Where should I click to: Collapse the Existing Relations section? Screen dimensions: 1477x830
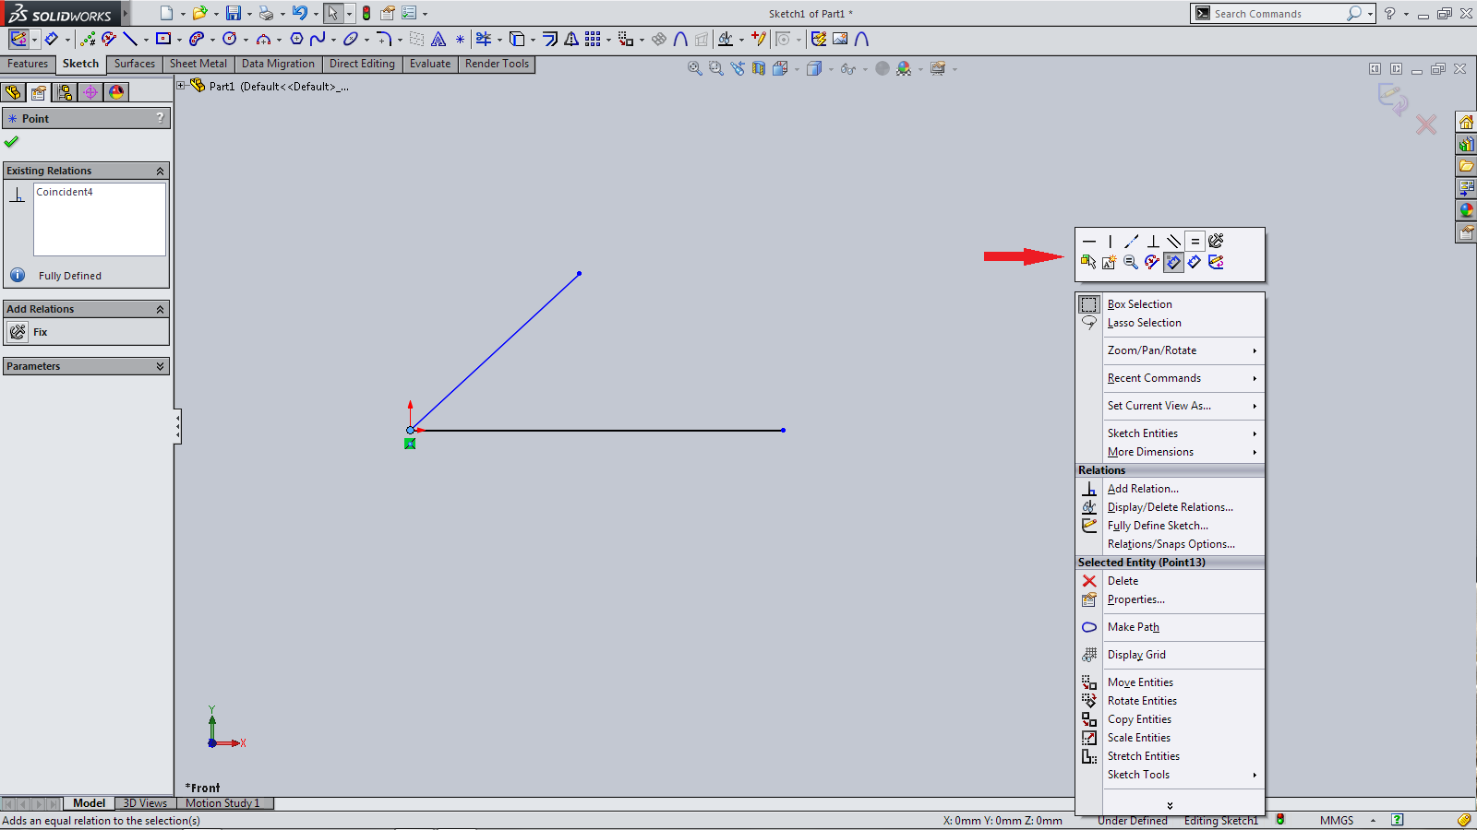point(160,171)
